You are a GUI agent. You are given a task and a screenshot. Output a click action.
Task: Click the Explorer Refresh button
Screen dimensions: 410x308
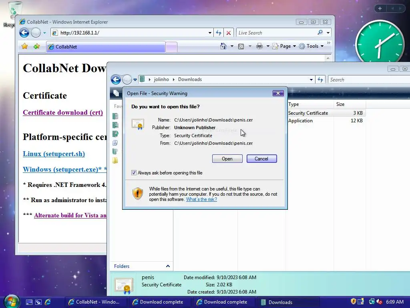[x=320, y=80]
